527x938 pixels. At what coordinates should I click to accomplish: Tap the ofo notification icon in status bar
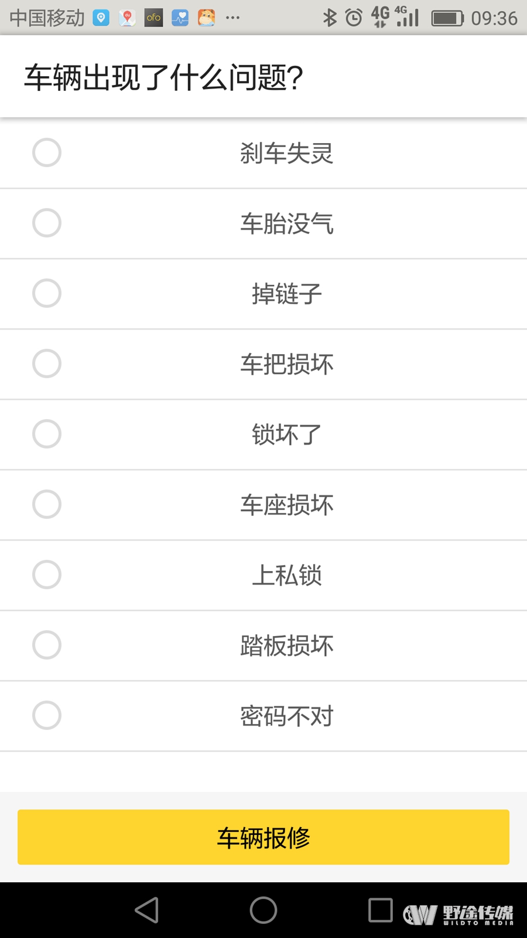click(153, 18)
